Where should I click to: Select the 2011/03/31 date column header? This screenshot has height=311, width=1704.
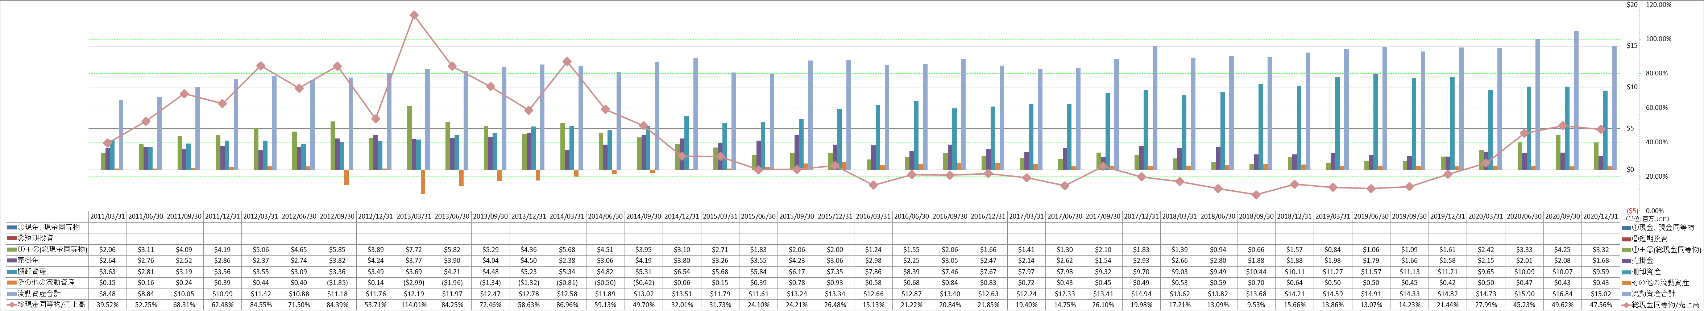click(x=107, y=216)
